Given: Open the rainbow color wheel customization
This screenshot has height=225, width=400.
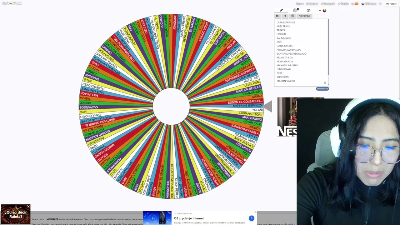Looking at the screenshot, I should point(324,10).
